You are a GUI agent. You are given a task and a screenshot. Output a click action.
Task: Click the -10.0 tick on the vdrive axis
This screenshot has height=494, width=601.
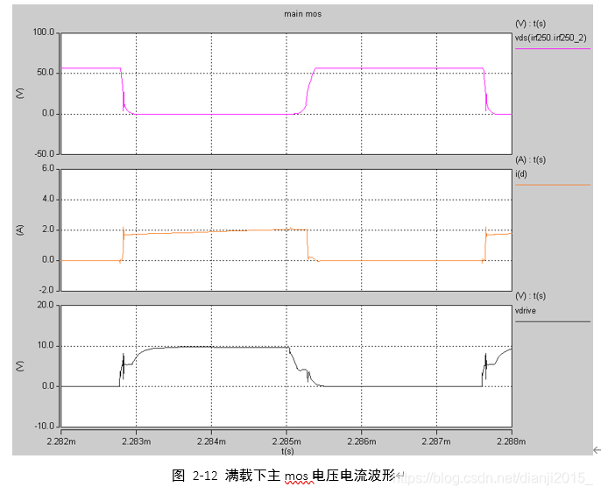click(x=45, y=427)
